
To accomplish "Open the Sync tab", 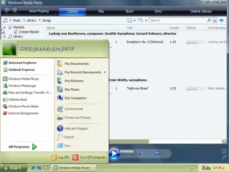I will pos(158,11).
